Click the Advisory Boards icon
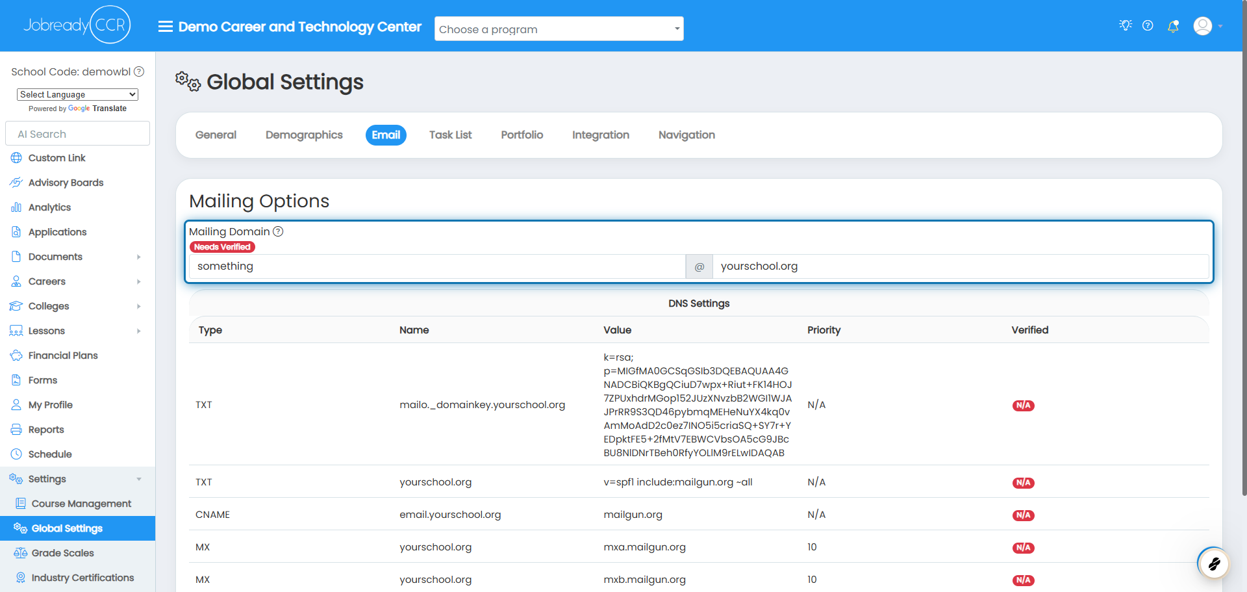Screen dimensions: 1247x592 (x=16, y=183)
